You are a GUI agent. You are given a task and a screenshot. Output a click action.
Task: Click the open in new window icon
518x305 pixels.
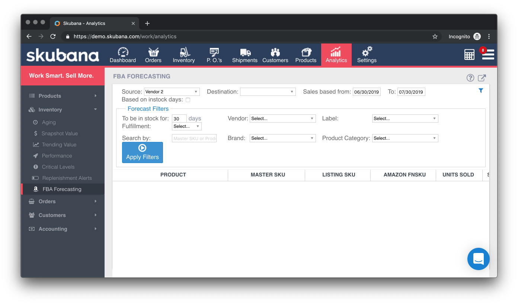(x=482, y=78)
